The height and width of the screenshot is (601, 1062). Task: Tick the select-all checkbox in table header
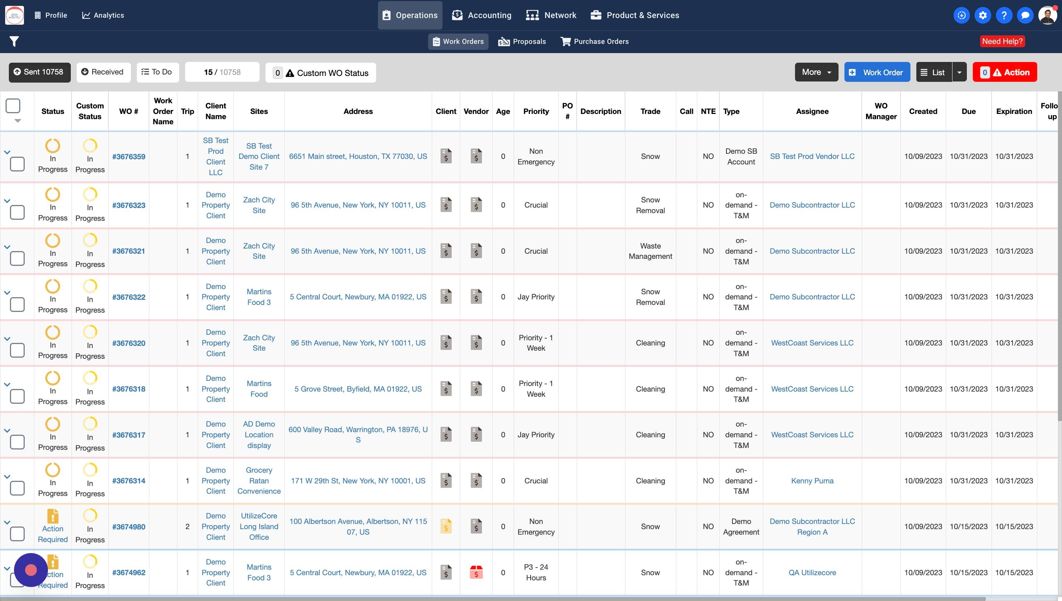(x=13, y=106)
